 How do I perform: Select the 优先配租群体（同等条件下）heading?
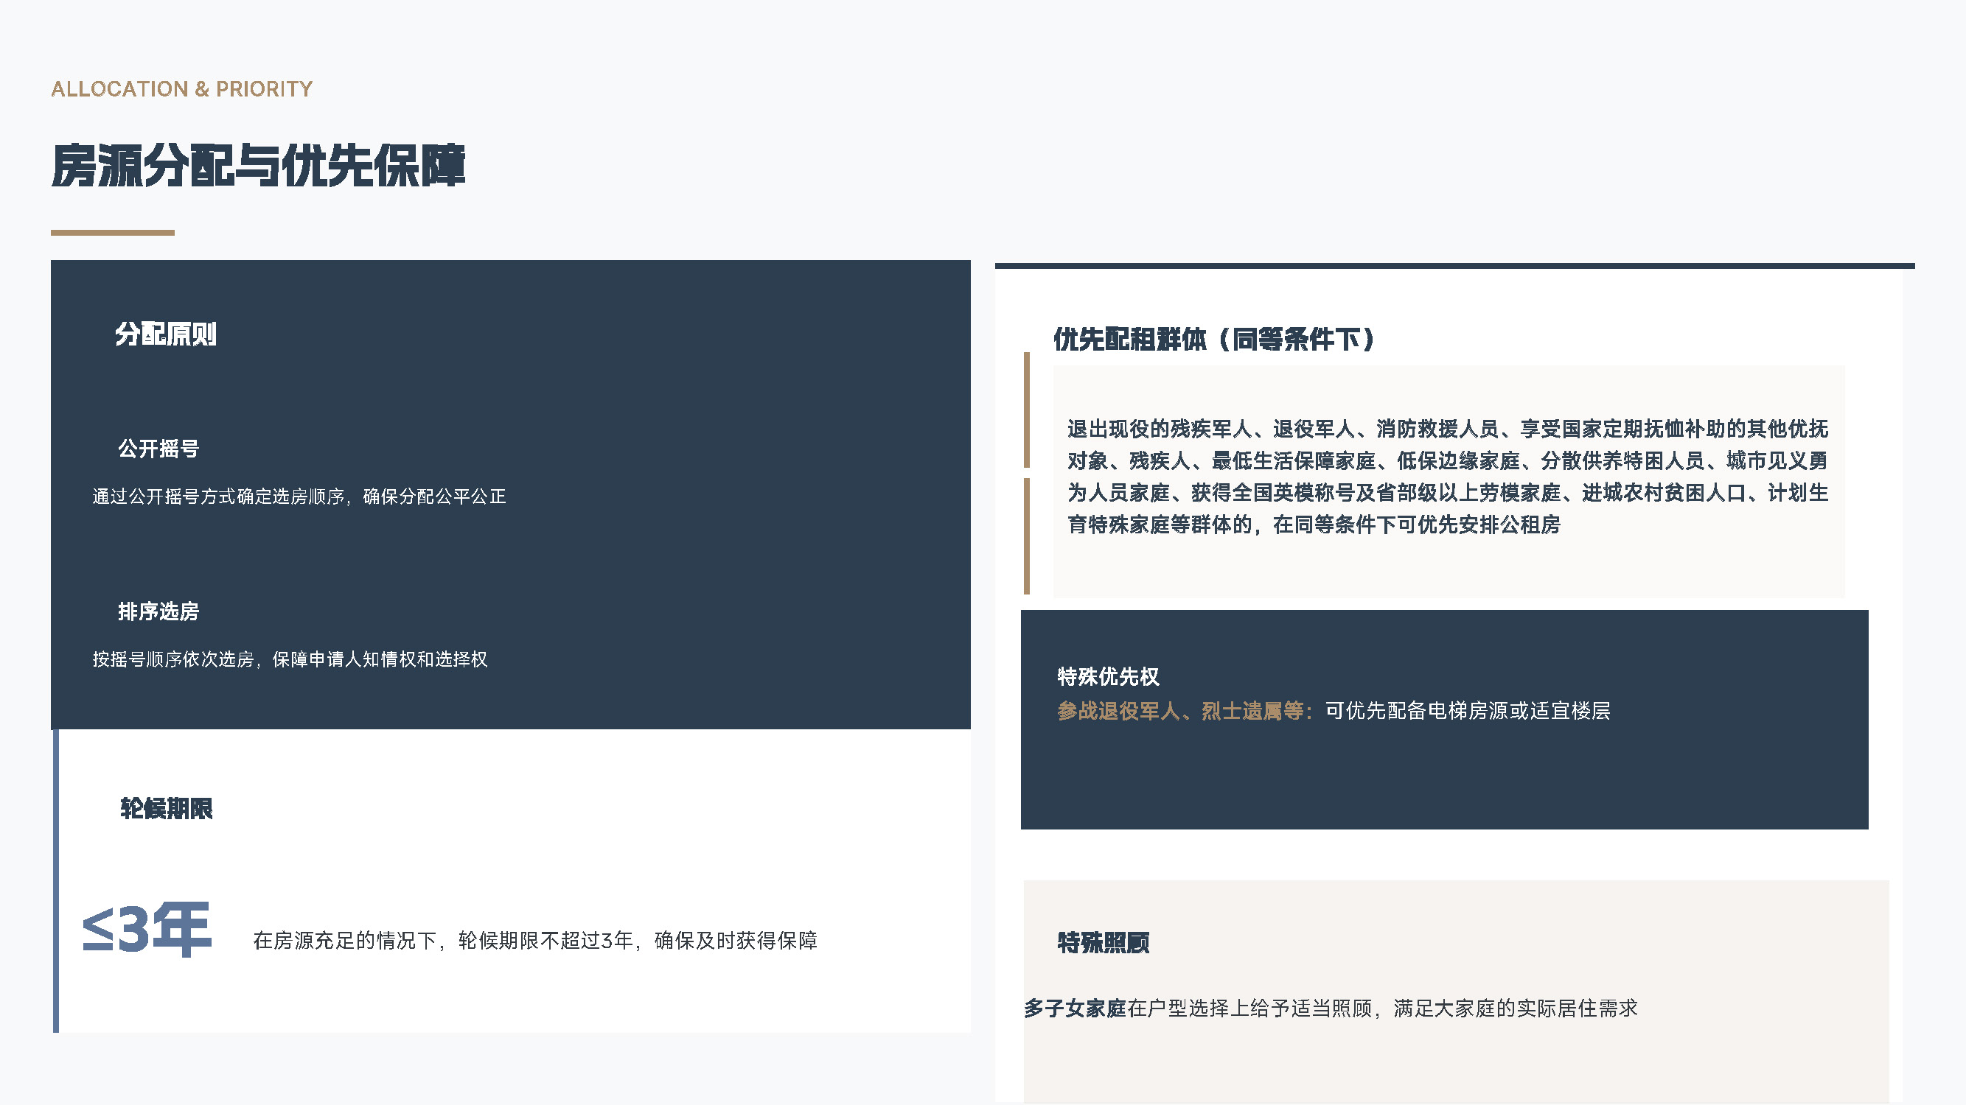(1213, 340)
